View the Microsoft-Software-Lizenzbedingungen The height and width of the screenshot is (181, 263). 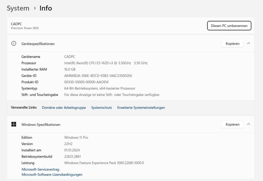pyautogui.click(x=52, y=175)
